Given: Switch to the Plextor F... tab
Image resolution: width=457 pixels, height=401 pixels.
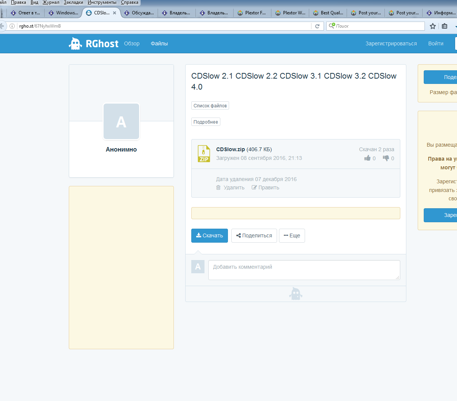Looking at the screenshot, I should (252, 13).
